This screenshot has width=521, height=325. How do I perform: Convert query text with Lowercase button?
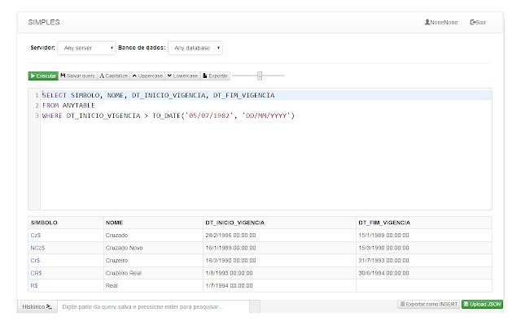(182, 76)
